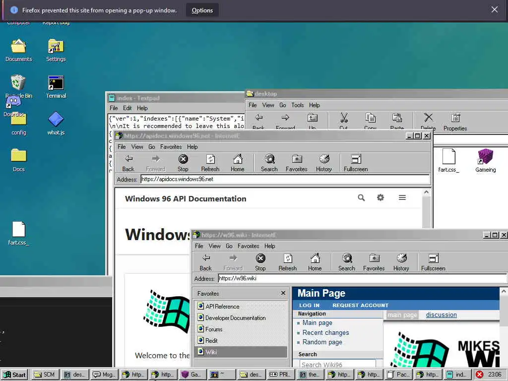Open the Docs folder on the desktop

(x=18, y=160)
